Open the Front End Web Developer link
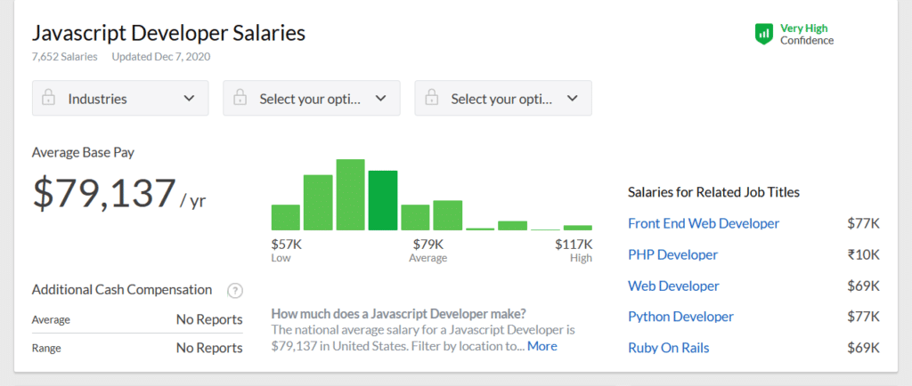The image size is (912, 386). point(704,223)
